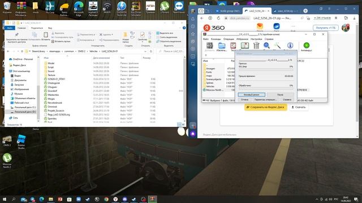Click browser sidebar favorites star icon

[x=193, y=34]
